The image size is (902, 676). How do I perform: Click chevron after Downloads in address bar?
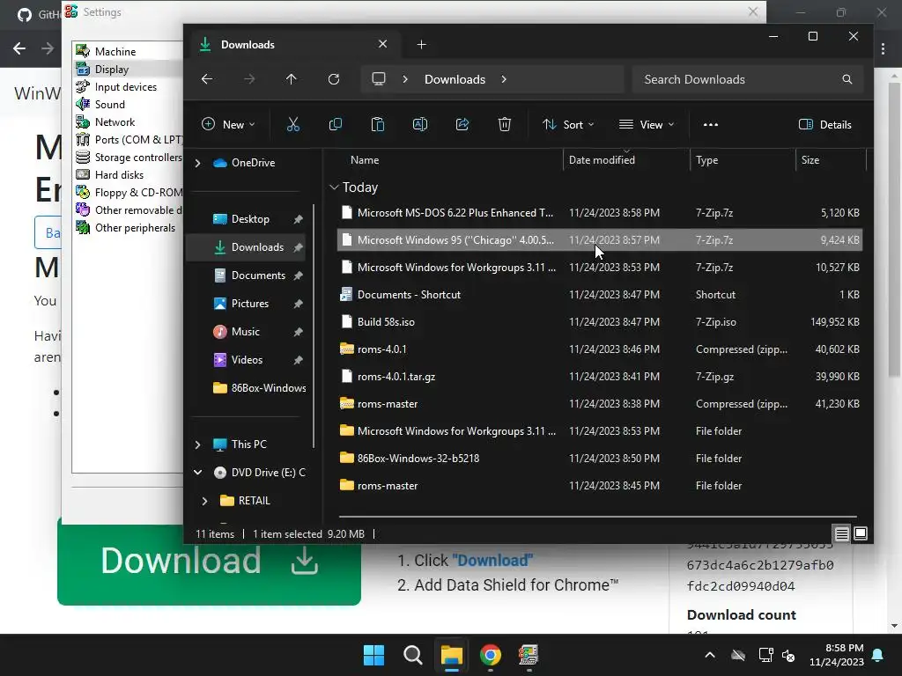[504, 79]
